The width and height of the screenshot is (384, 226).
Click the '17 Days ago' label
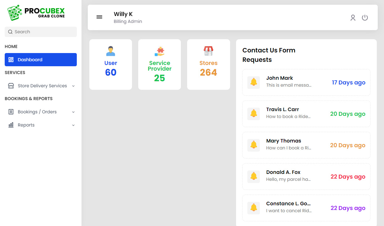click(x=349, y=83)
